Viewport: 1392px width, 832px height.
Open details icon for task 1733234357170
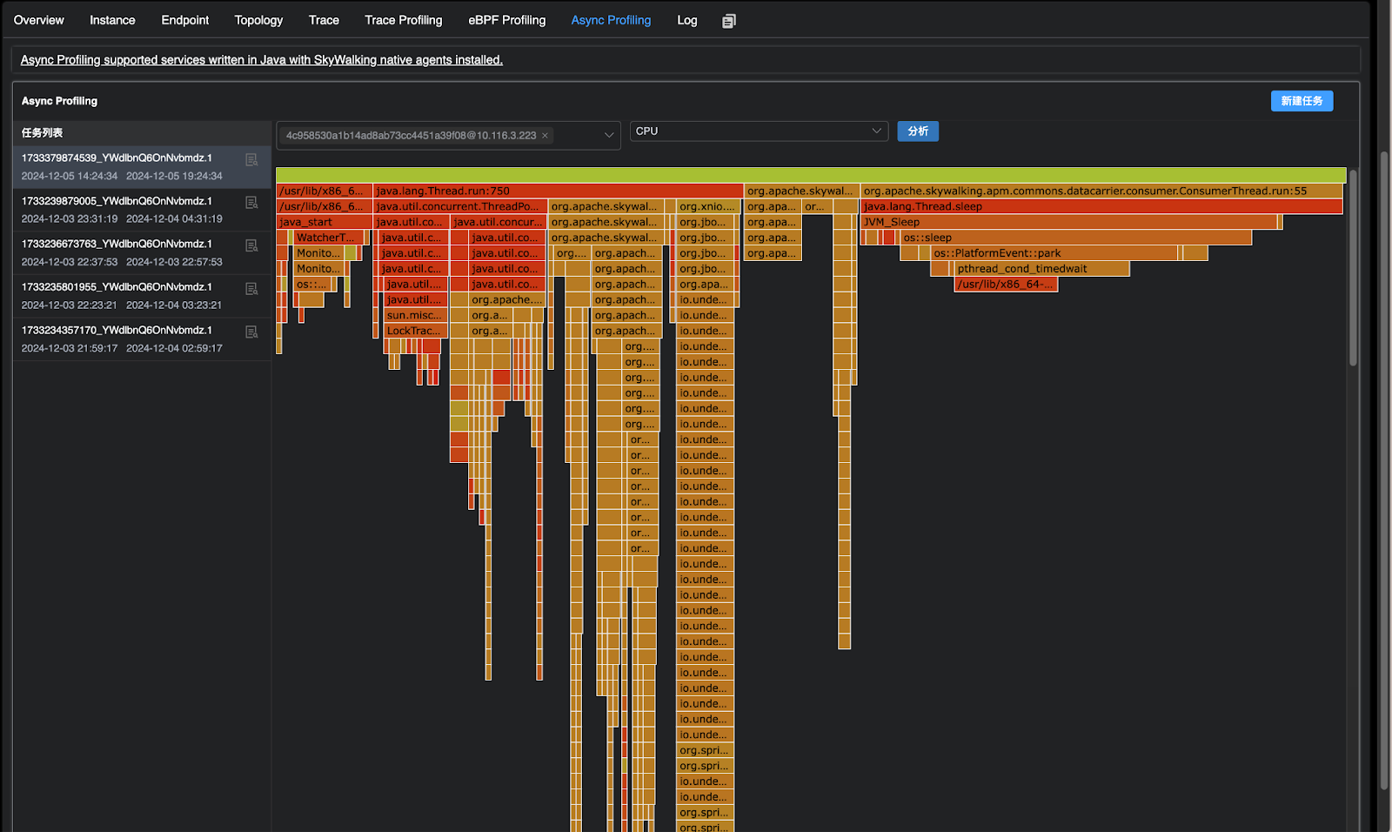point(251,332)
